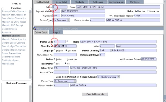This screenshot has height=102, width=166.
Task: Click the Business Processes scroll-up arrow
Action: tap(30, 87)
